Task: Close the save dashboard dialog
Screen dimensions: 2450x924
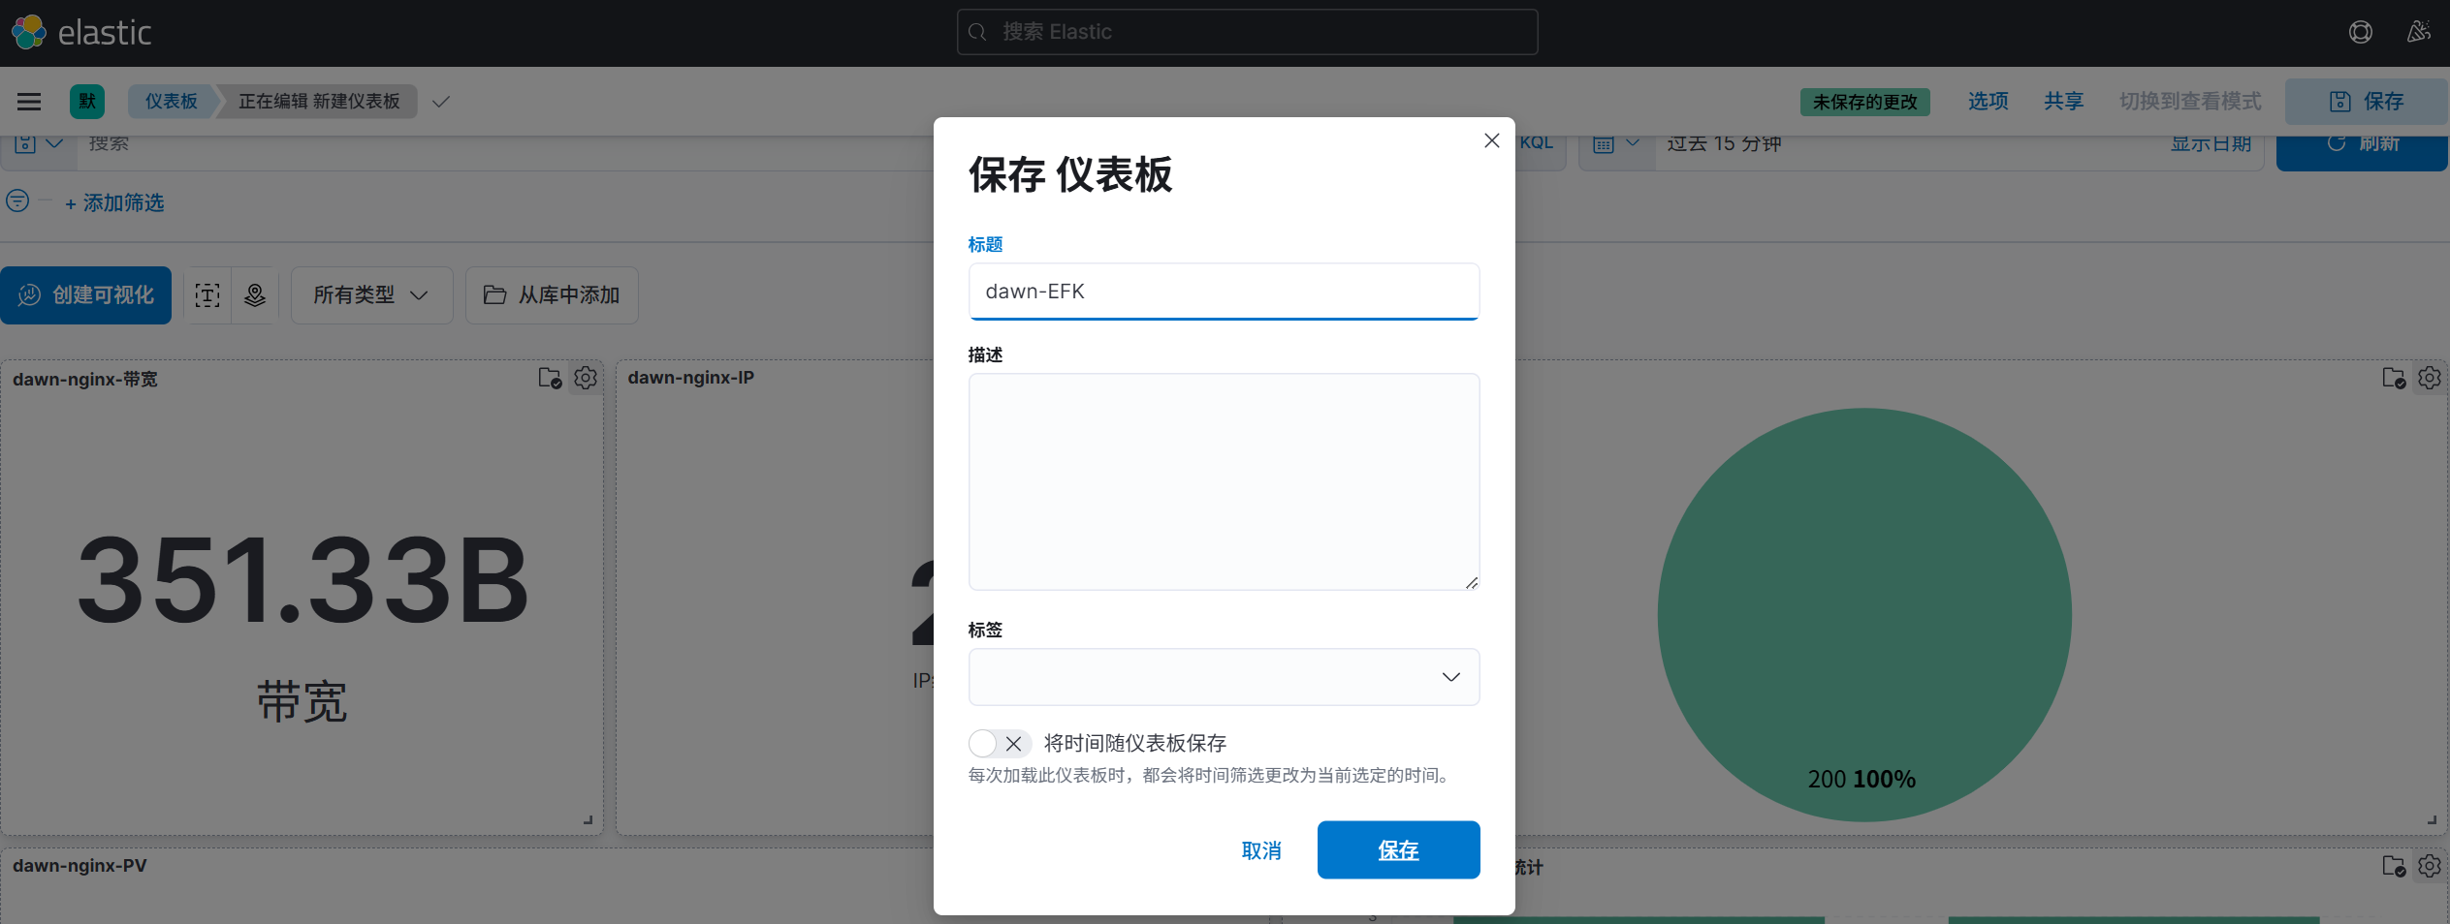Action: pyautogui.click(x=1492, y=141)
